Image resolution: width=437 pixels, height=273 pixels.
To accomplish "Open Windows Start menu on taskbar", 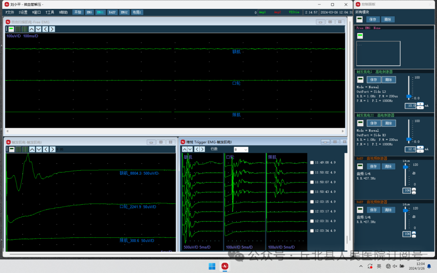I will [x=212, y=266].
